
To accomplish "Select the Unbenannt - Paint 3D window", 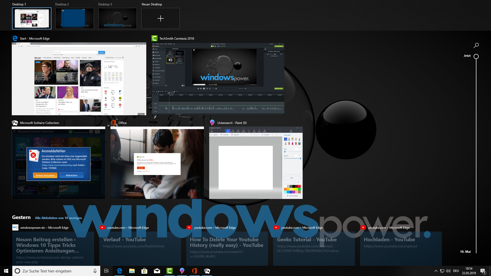I will click(x=256, y=163).
